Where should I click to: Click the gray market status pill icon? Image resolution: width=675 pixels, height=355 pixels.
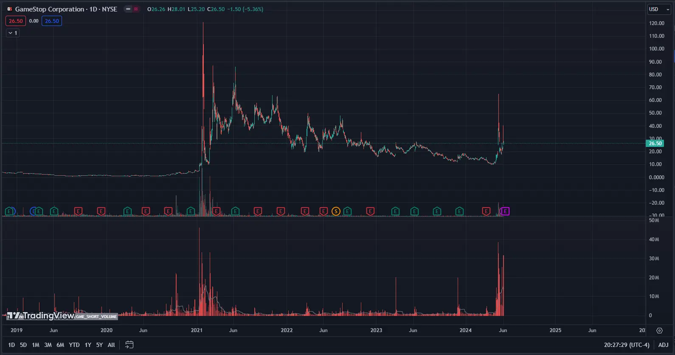pos(128,9)
